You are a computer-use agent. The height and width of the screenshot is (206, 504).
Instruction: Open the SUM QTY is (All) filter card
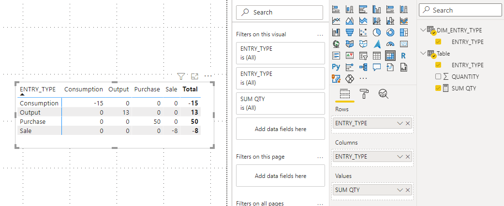280,103
